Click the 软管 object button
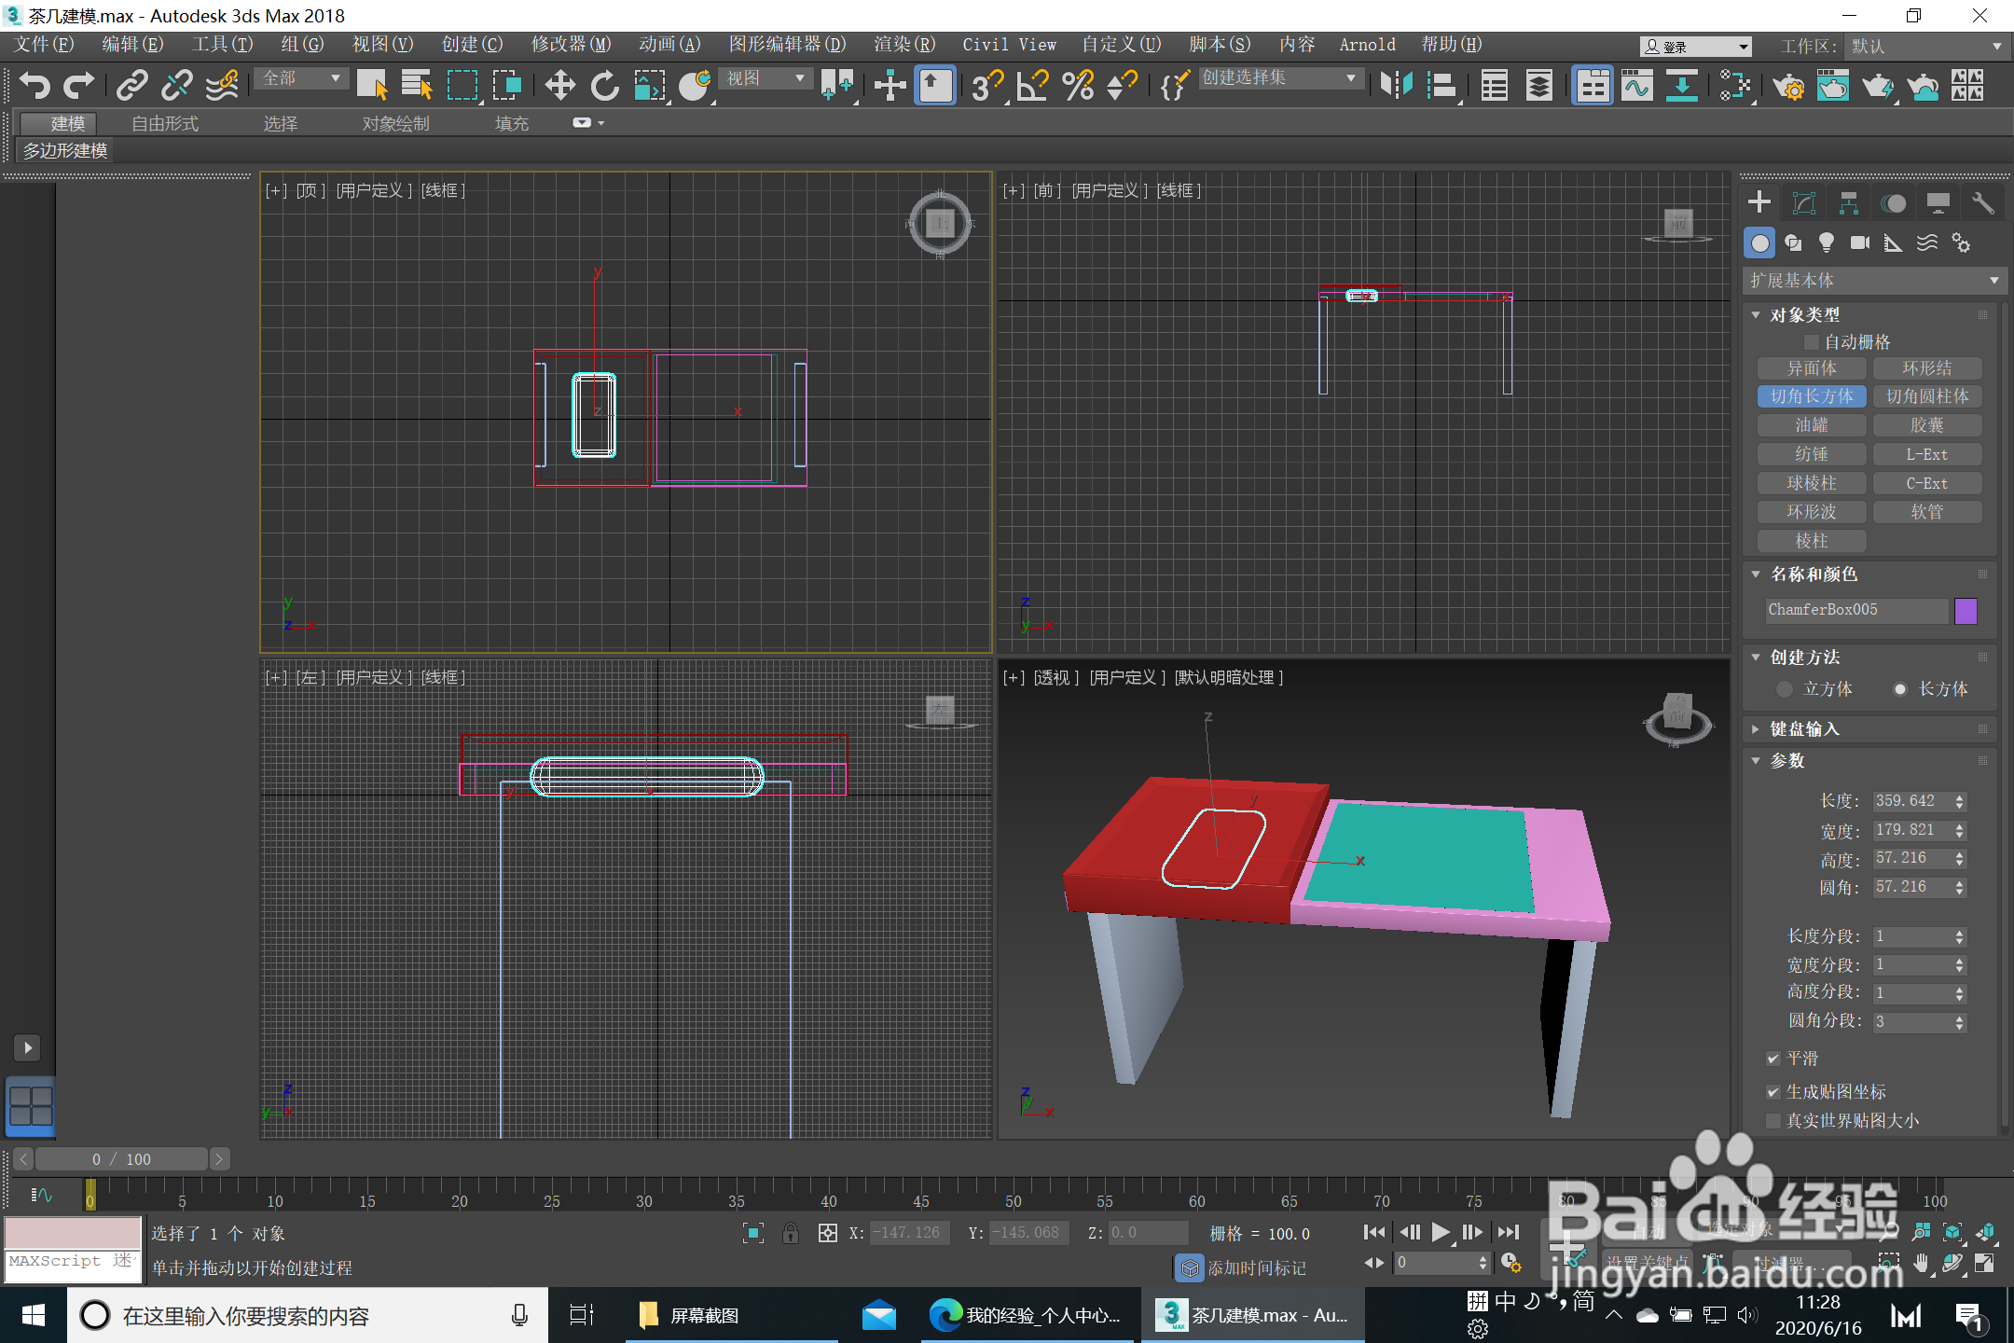The image size is (2014, 1343). 1927,512
